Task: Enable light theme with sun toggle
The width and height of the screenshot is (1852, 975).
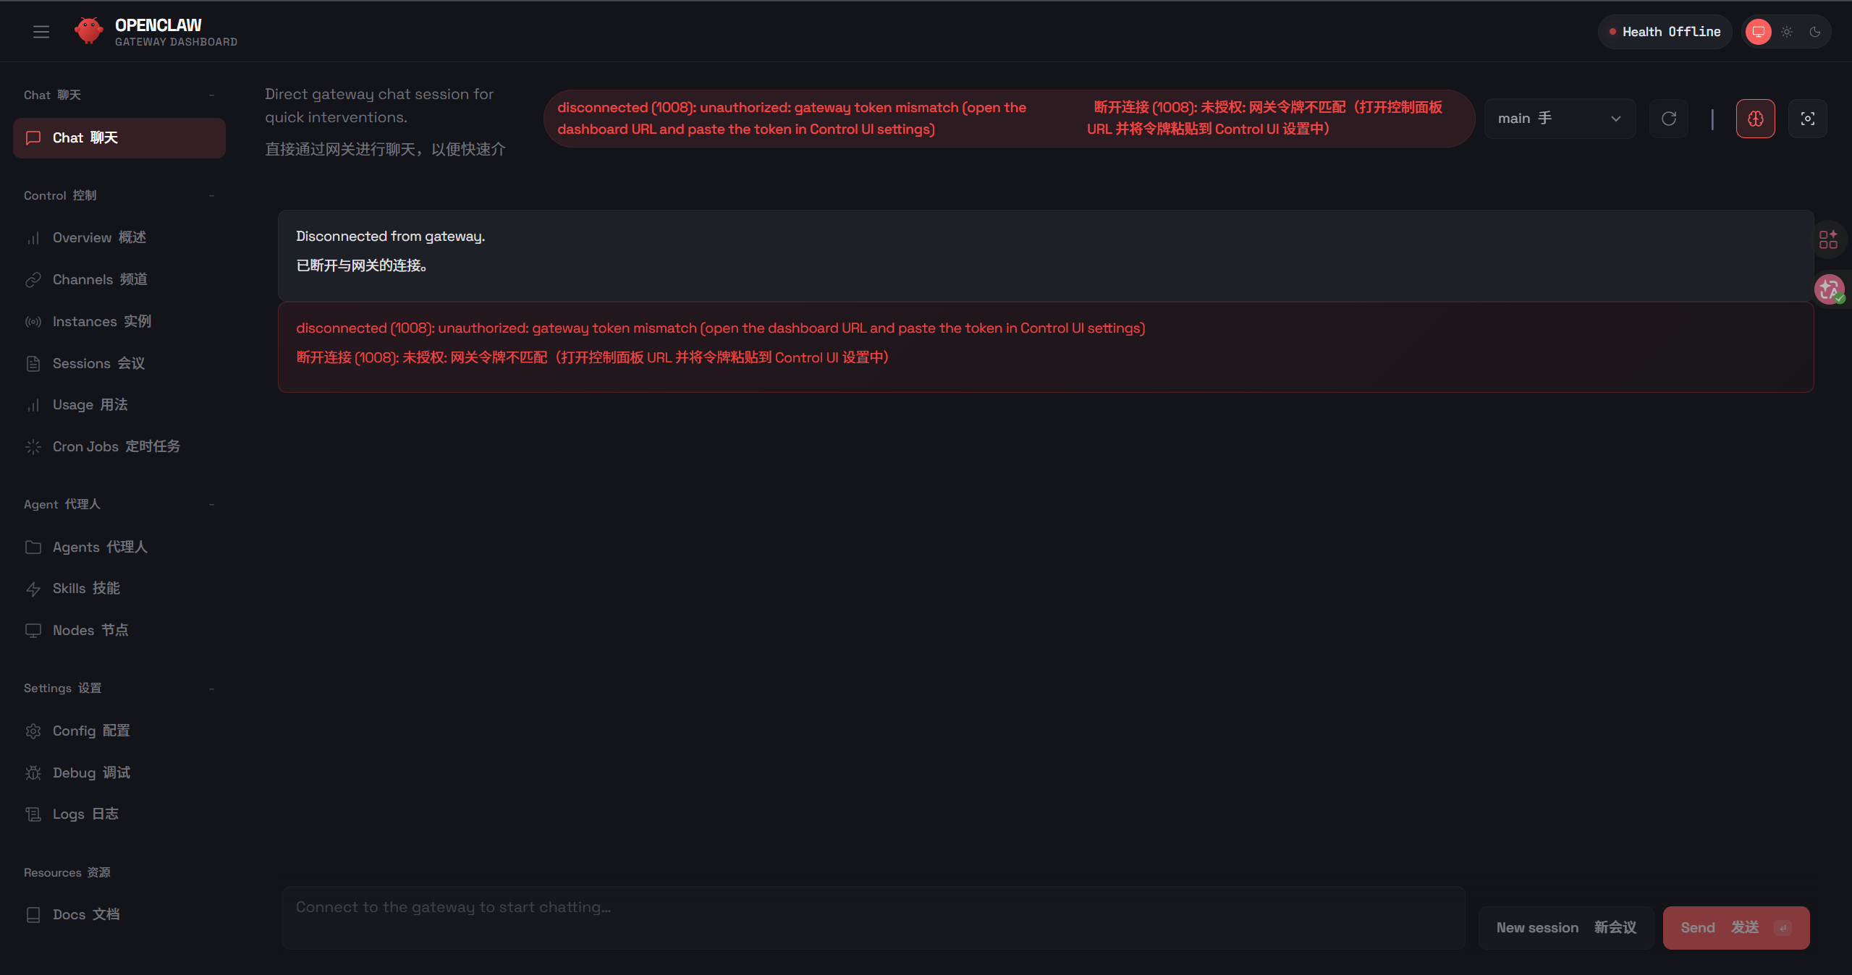Action: point(1787,32)
